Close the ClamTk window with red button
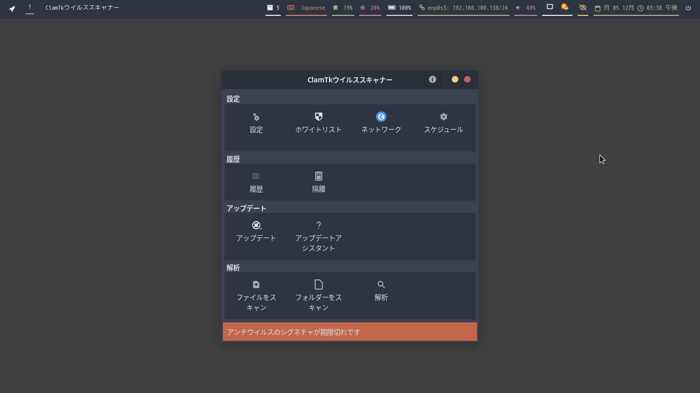This screenshot has width=700, height=393. pos(467,79)
